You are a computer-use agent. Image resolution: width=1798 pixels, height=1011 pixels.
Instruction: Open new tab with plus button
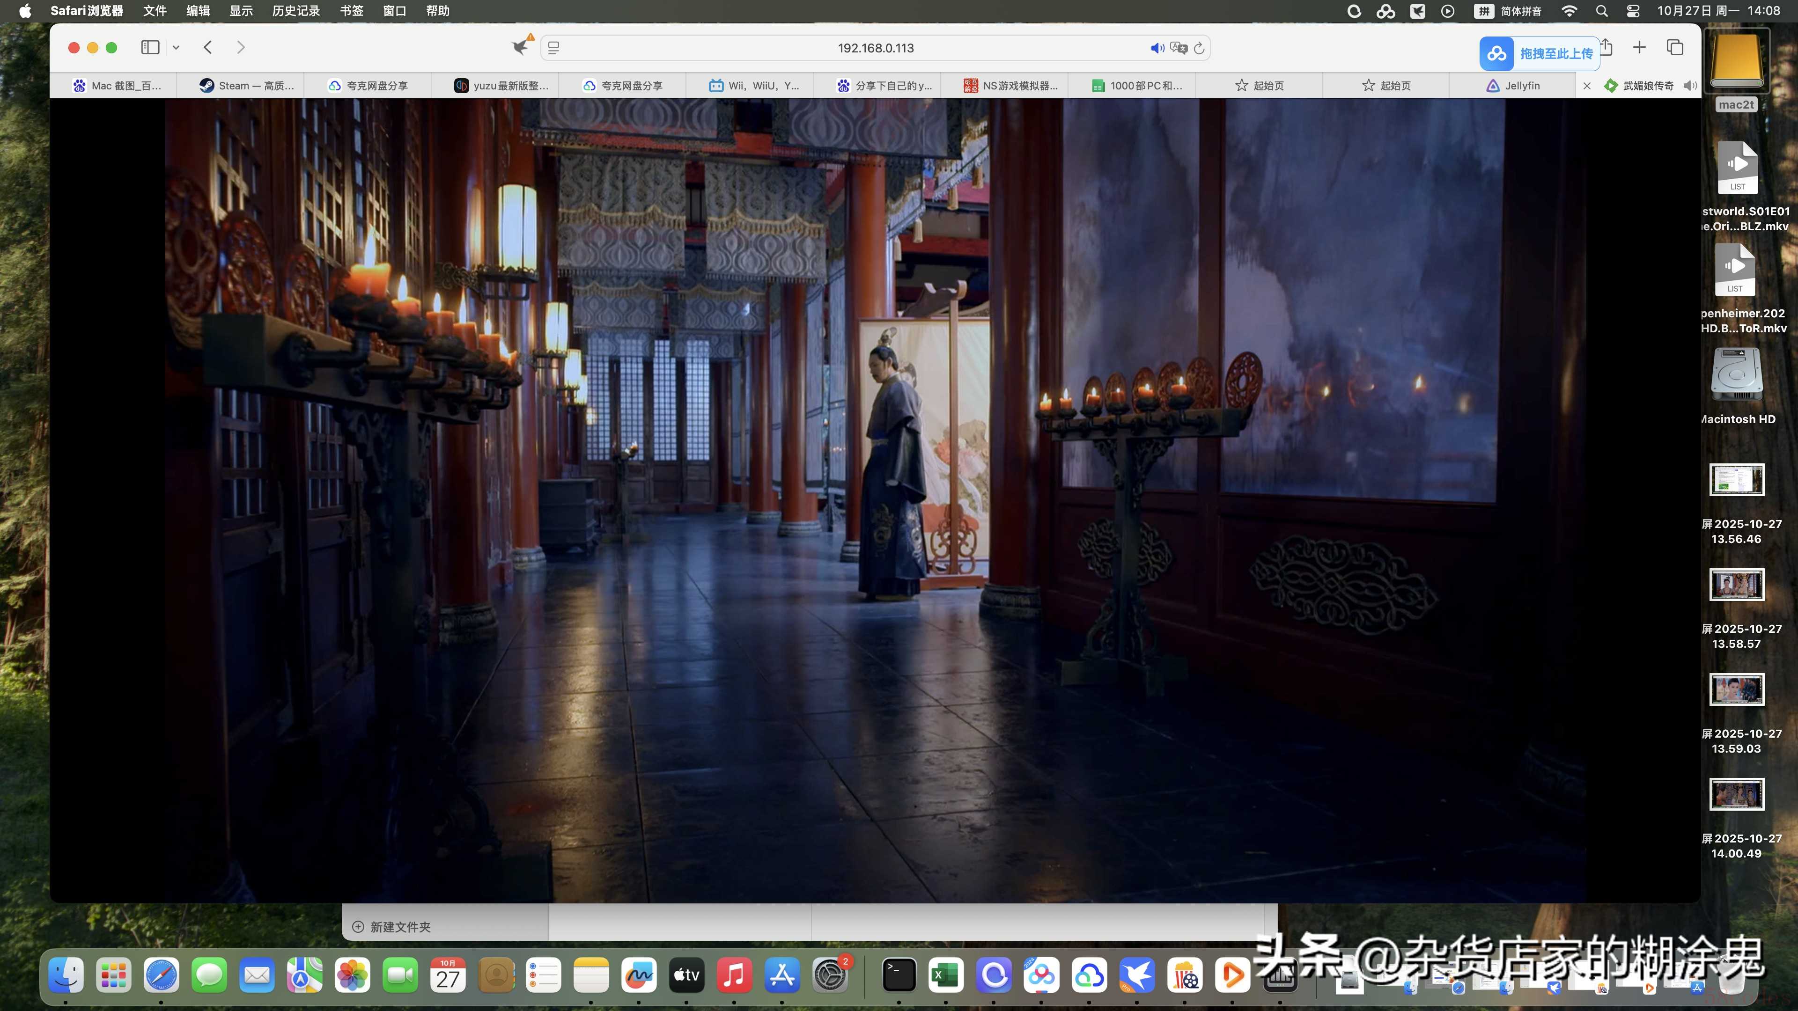(x=1640, y=47)
